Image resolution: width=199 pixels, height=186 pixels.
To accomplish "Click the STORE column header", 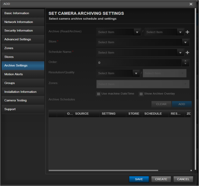I will point(134,114).
